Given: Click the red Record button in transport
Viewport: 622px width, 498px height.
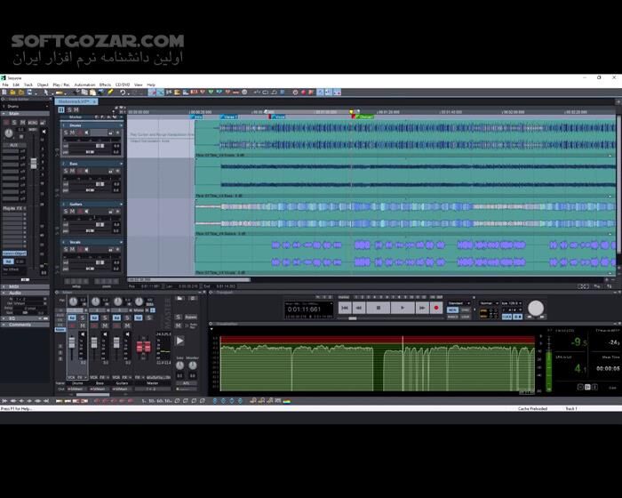Looking at the screenshot, I should click(436, 308).
